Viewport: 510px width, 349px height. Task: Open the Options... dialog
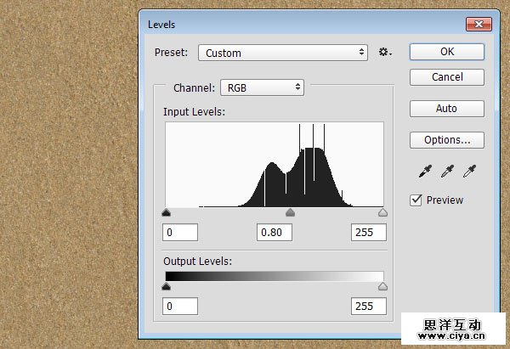(447, 139)
